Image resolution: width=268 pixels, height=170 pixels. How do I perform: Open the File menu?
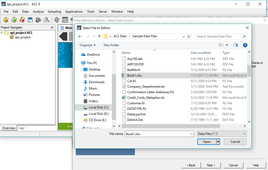coord(6,12)
